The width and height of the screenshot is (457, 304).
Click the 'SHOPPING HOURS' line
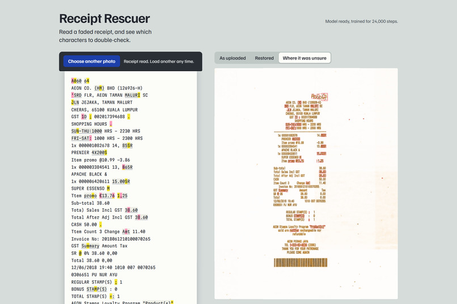pos(91,124)
